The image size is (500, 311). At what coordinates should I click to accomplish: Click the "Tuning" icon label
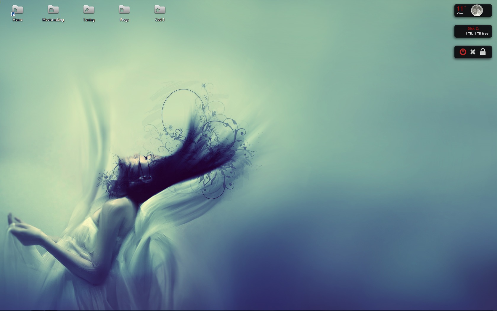89,20
